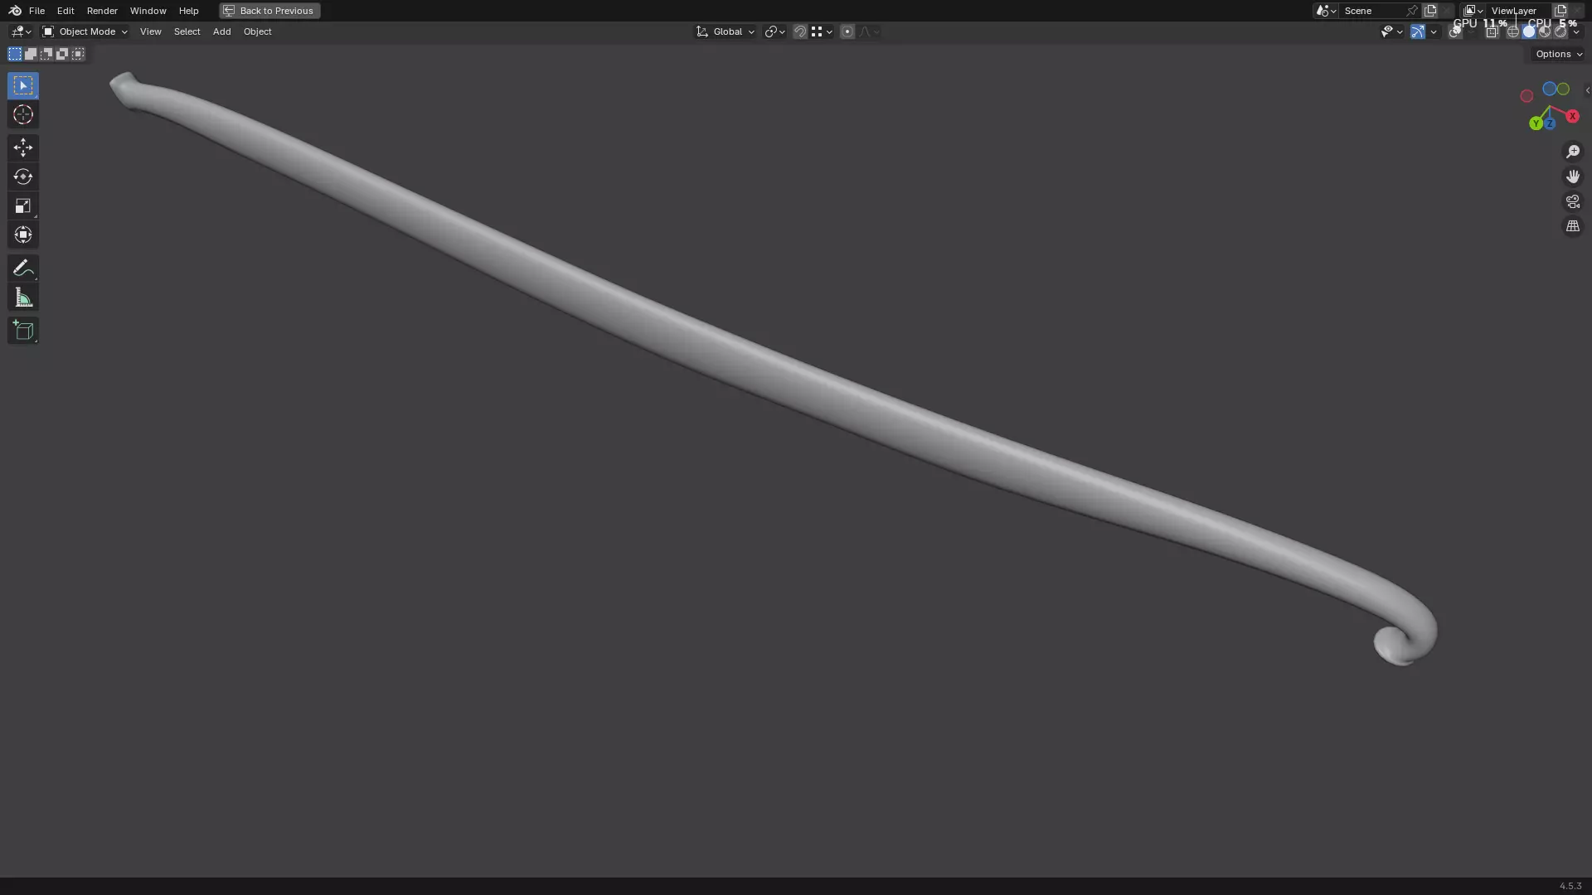This screenshot has width=1592, height=895.
Task: Click the ViewLayer name field
Action: pyautogui.click(x=1517, y=11)
